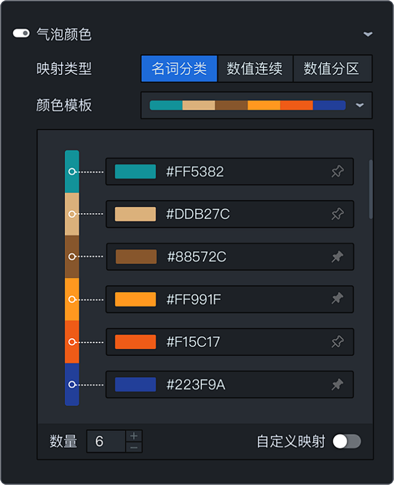
Task: Select the blue stop marker on the color bar
Action: pos(72,384)
